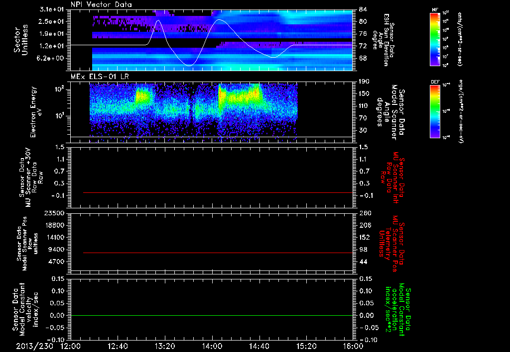Click the '14:40' time axis label
Viewport: 510px width, 352px height.
[x=259, y=346]
